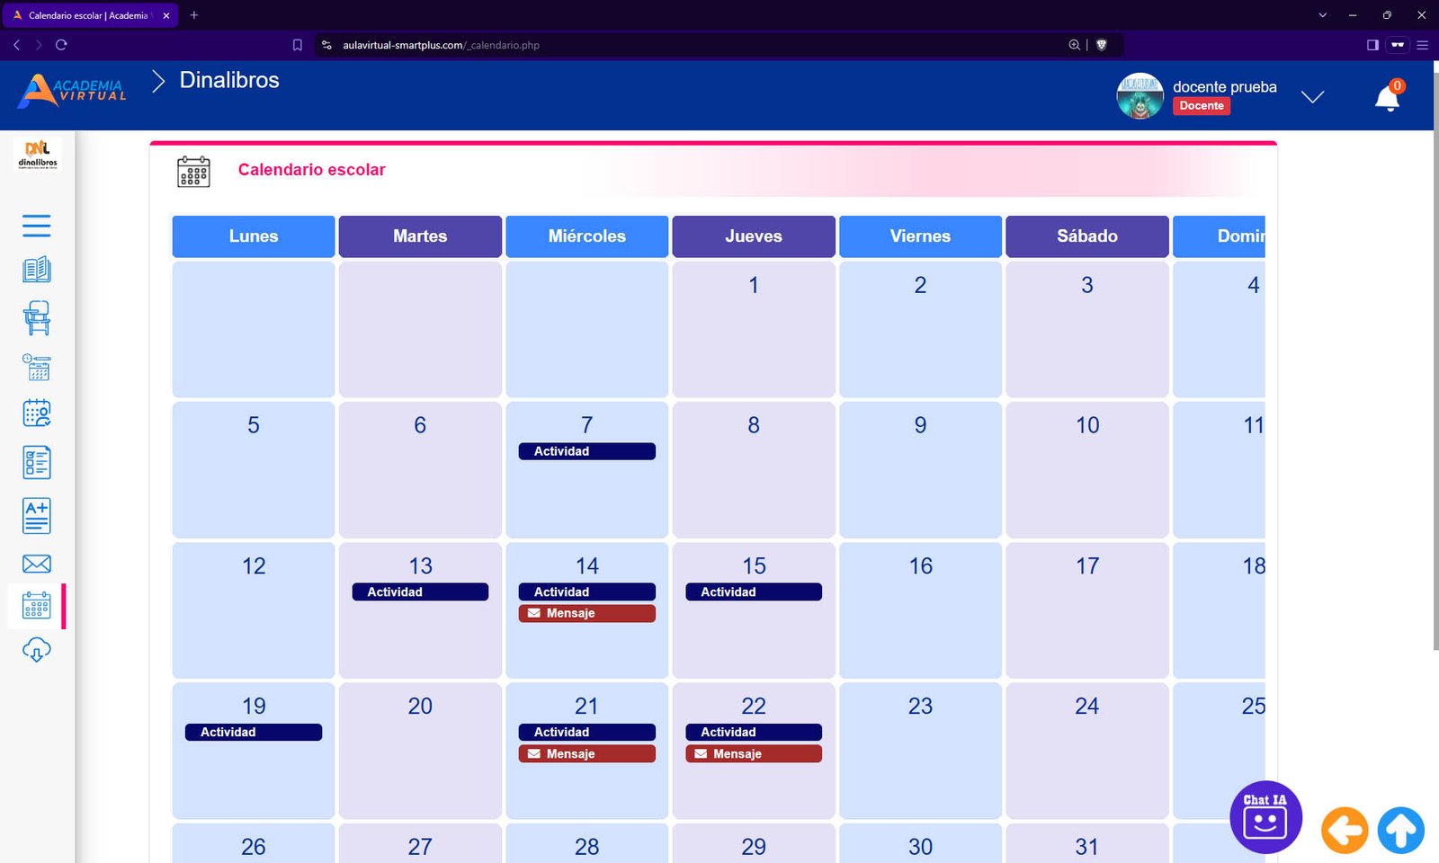Go back with browser back arrow
1439x863 pixels.
pos(16,45)
